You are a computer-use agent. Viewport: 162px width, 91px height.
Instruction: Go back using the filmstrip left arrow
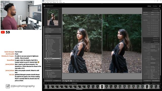coord(51,83)
